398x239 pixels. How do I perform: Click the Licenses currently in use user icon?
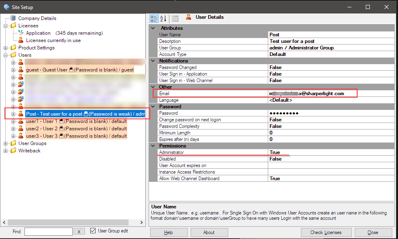[21, 40]
